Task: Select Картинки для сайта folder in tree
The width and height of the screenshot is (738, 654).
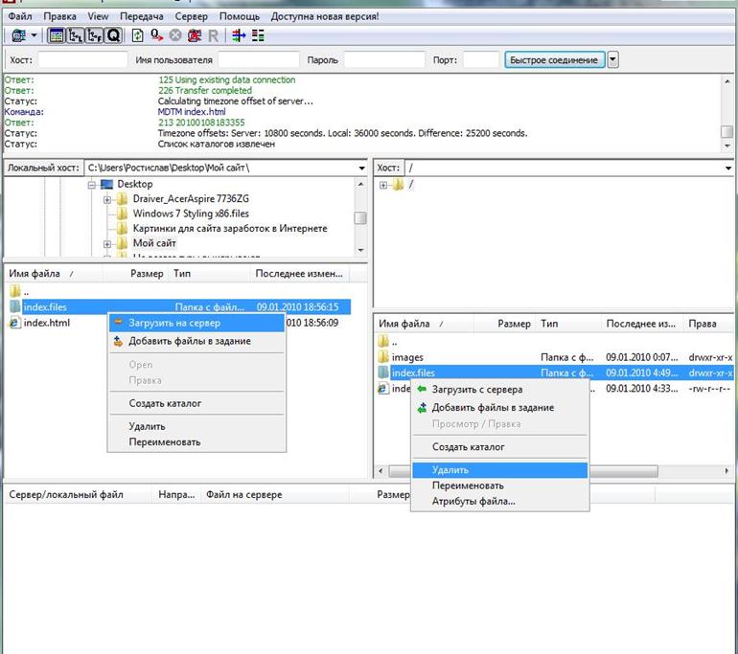Action: click(x=230, y=229)
